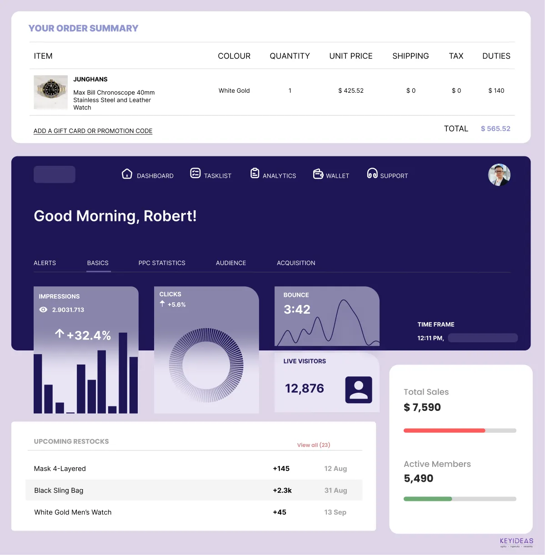
Task: Click View all (23) restocks link
Action: (314, 445)
